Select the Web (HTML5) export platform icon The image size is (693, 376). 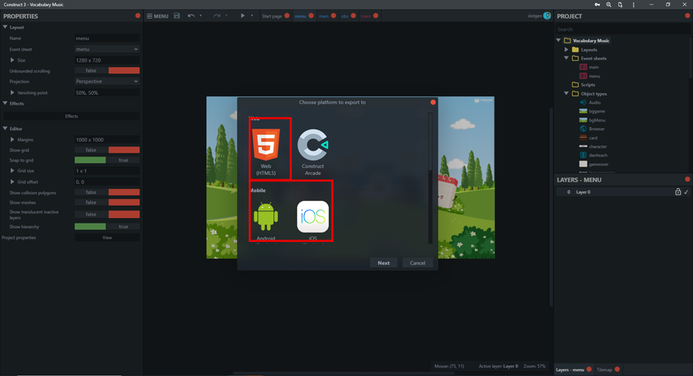(266, 145)
